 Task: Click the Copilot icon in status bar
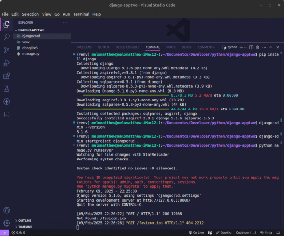(x=210, y=233)
